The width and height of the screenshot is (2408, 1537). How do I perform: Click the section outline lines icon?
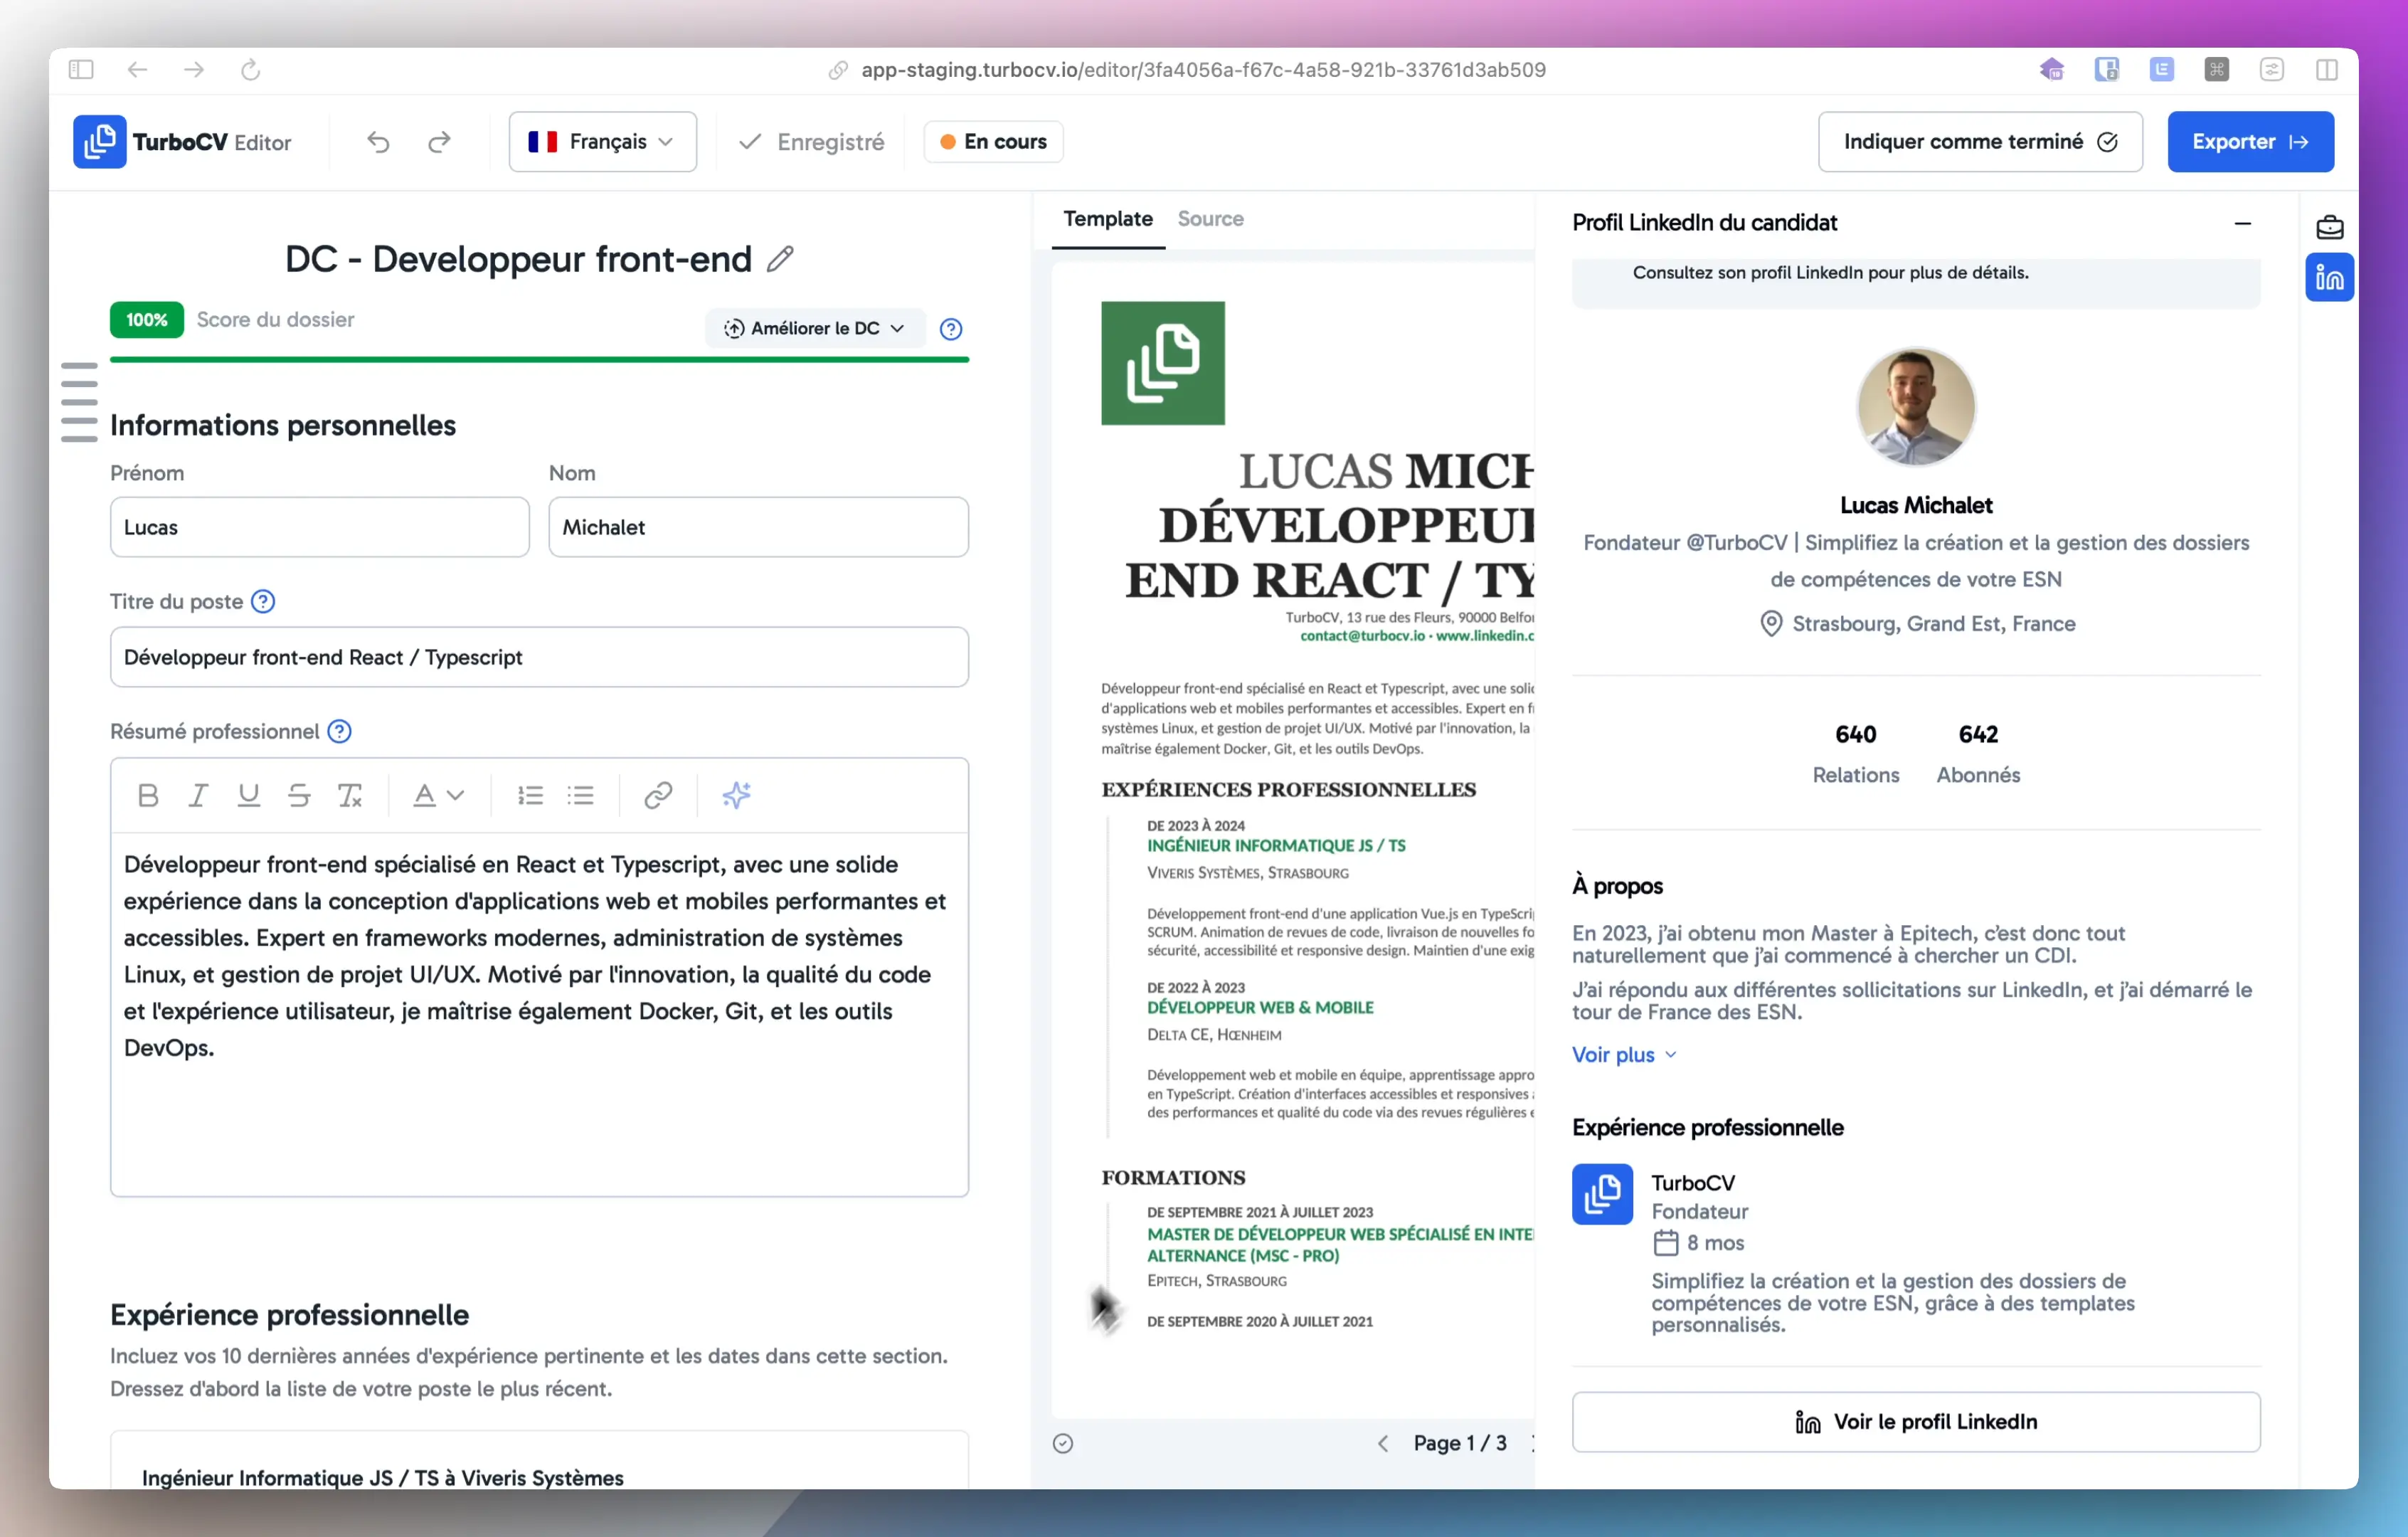(x=79, y=402)
